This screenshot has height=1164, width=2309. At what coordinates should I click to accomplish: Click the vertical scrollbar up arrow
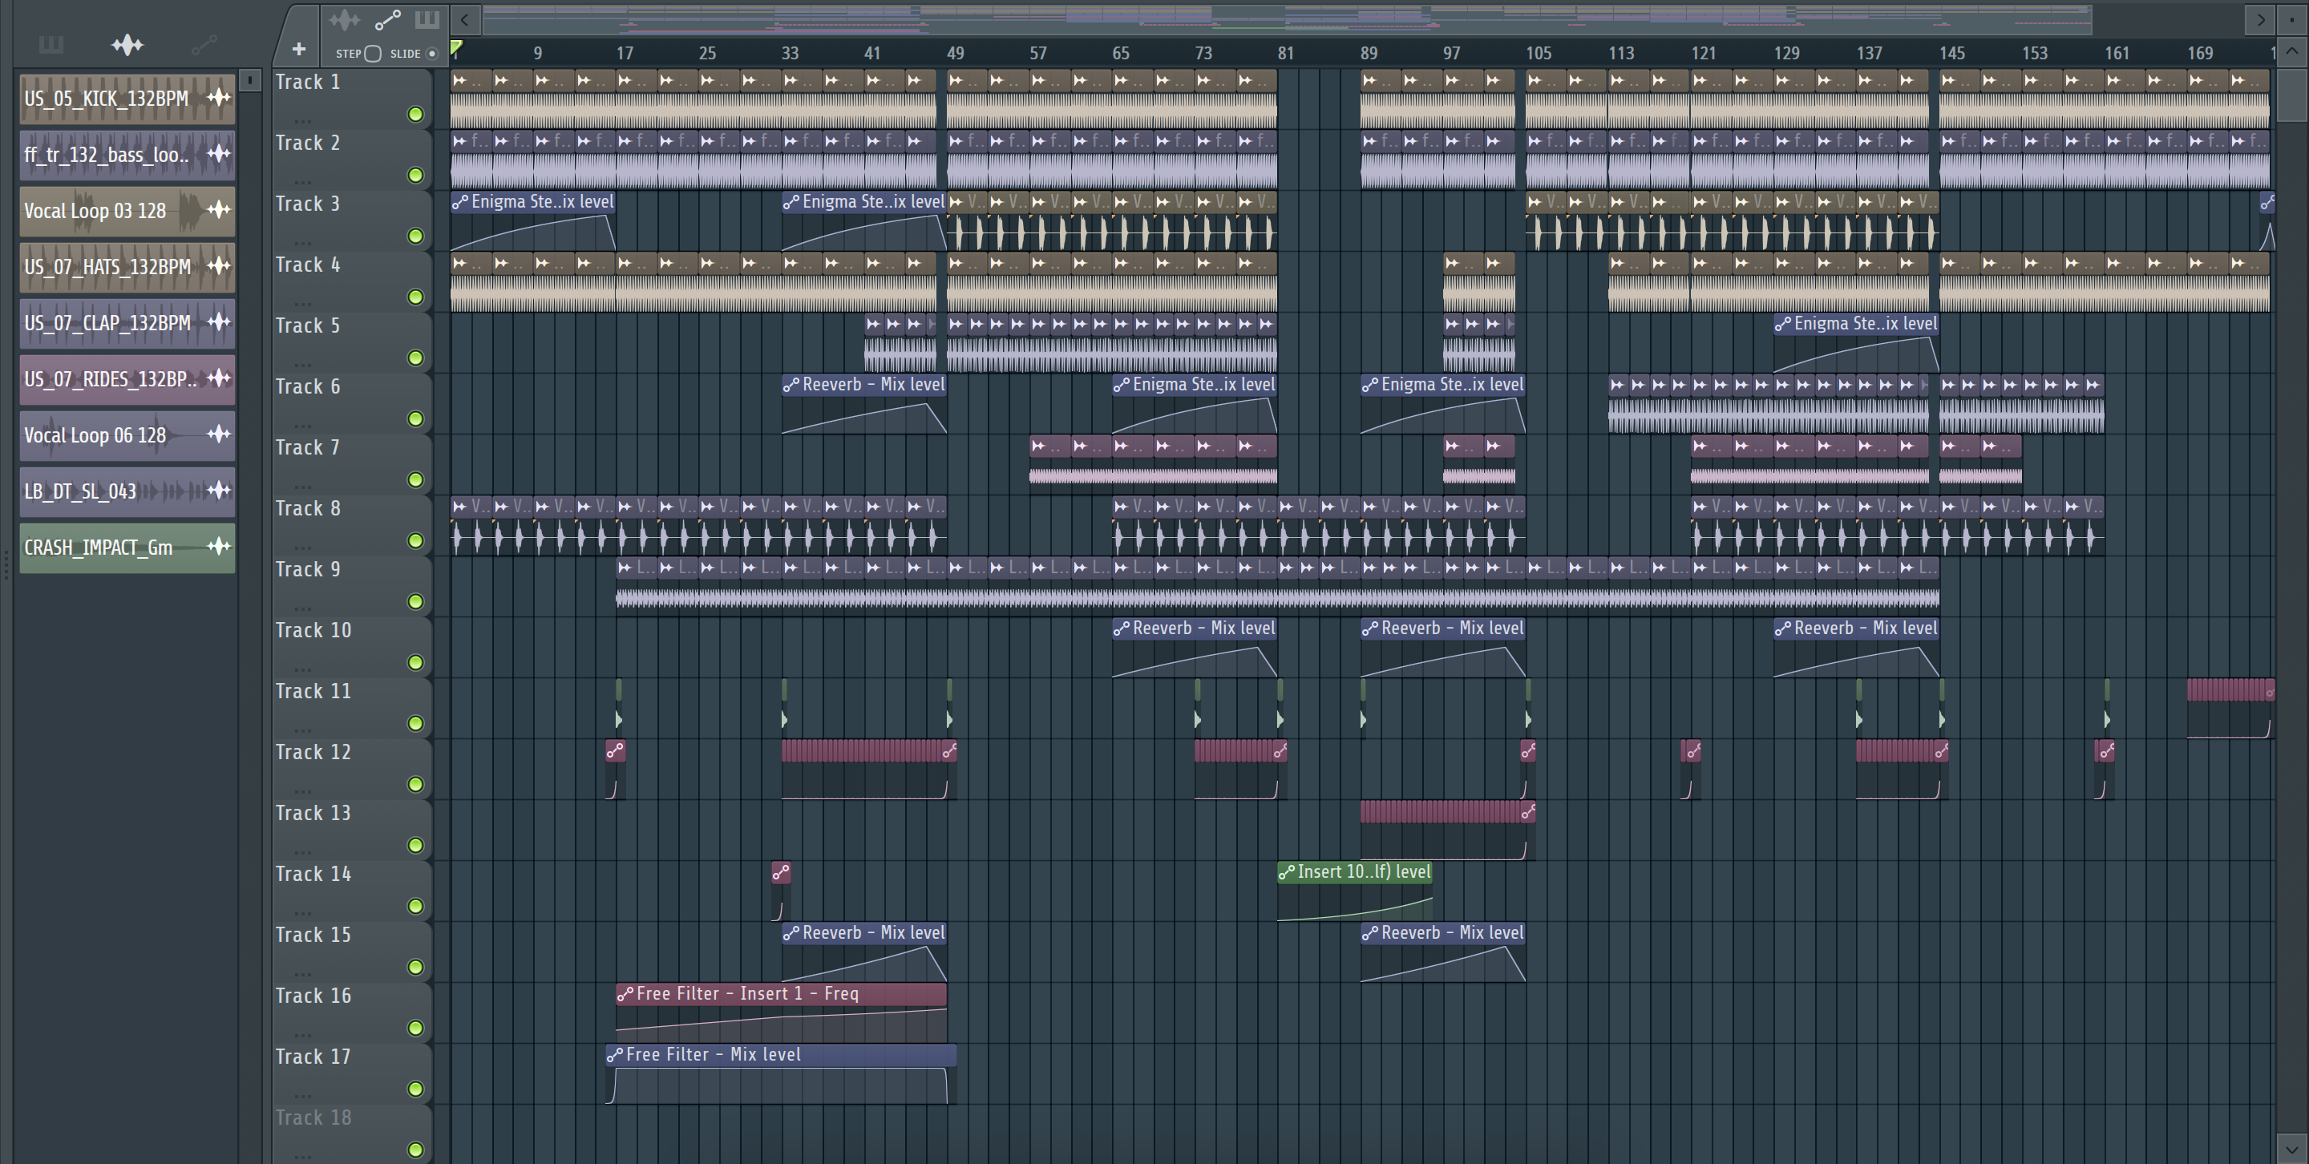[x=2291, y=51]
